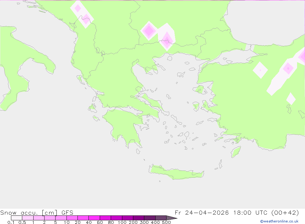
Task: Select the 1–2 cm legend swatch
Action: tap(39, 218)
